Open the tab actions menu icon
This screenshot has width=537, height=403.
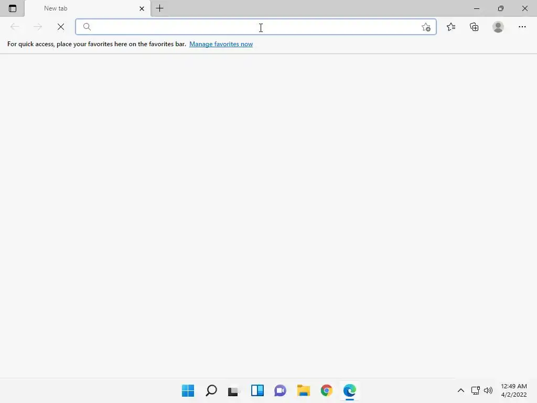pos(13,8)
